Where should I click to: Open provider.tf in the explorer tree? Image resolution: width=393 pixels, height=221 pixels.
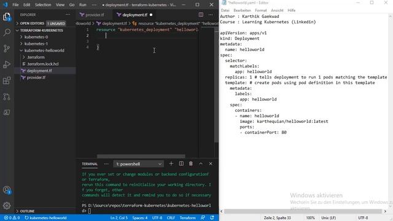(36, 77)
